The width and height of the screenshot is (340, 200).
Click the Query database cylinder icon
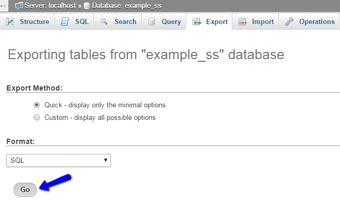click(152, 21)
